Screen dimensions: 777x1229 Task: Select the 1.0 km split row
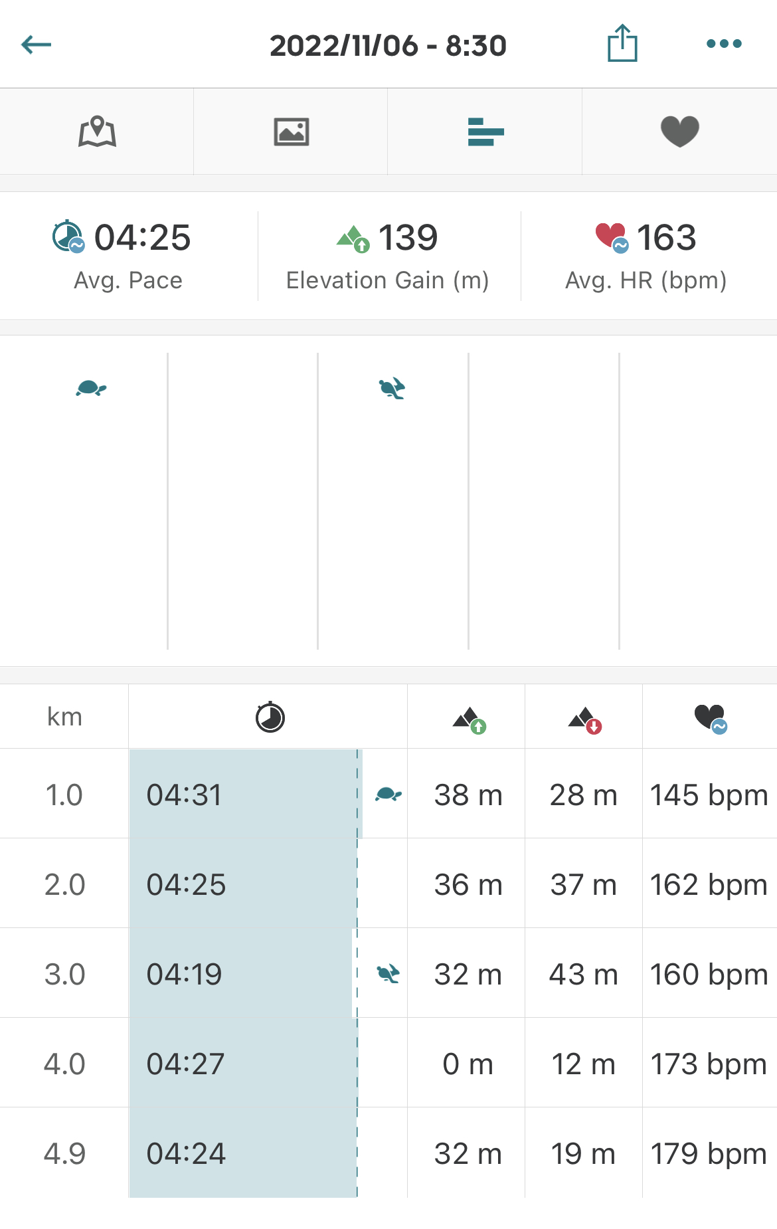click(64, 795)
